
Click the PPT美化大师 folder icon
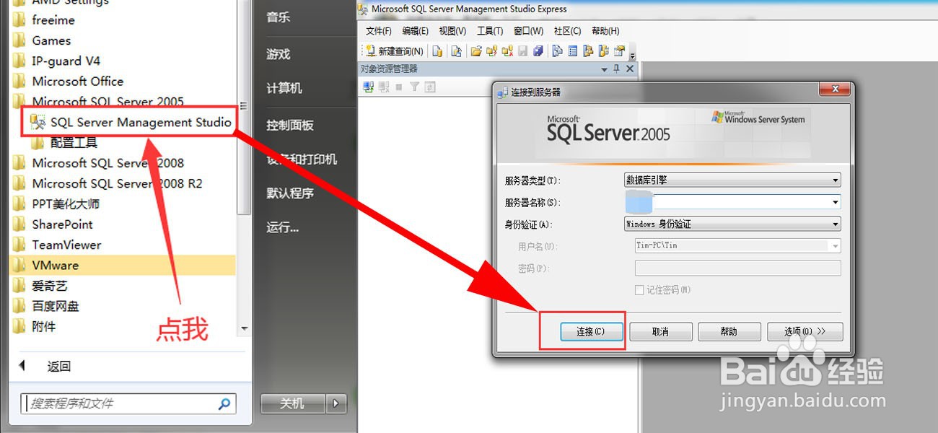(x=19, y=204)
